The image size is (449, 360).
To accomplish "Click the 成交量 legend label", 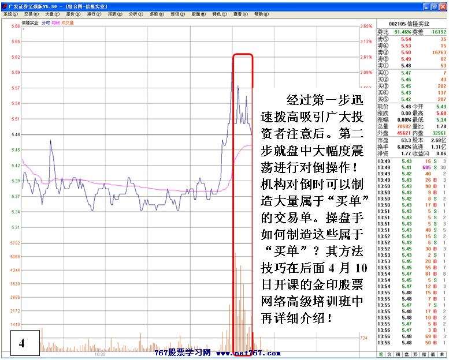I will click(68, 22).
